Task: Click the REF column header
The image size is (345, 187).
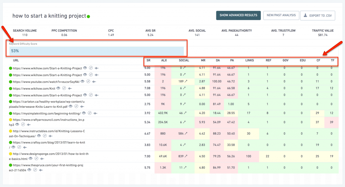Action: pos(269,60)
